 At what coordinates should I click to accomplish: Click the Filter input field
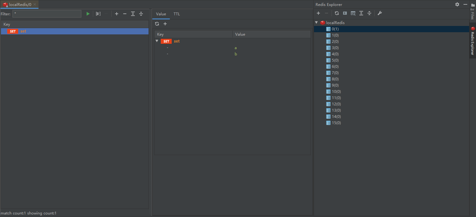coord(47,14)
